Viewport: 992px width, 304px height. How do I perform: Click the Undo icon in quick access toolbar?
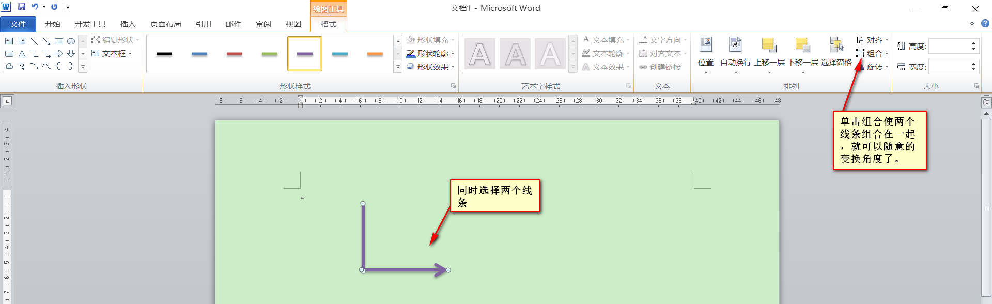coord(35,7)
